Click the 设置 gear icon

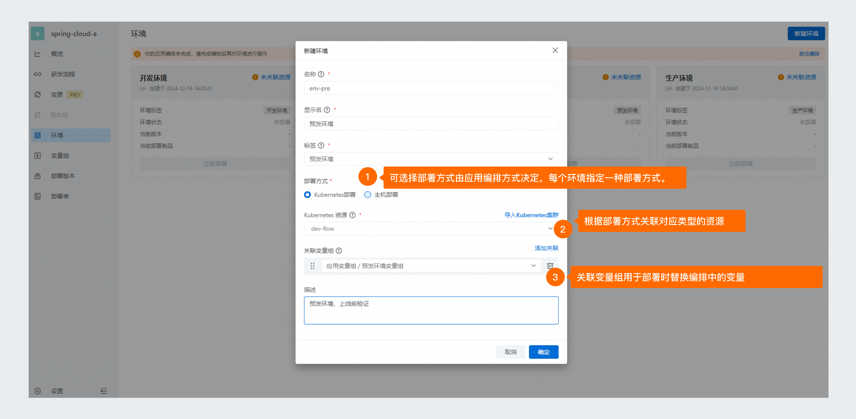pos(37,391)
